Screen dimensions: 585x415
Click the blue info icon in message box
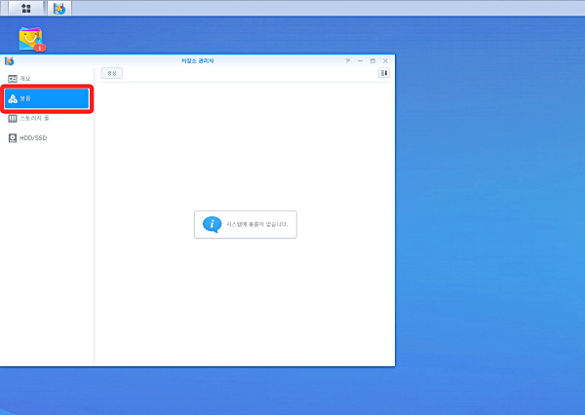point(212,224)
